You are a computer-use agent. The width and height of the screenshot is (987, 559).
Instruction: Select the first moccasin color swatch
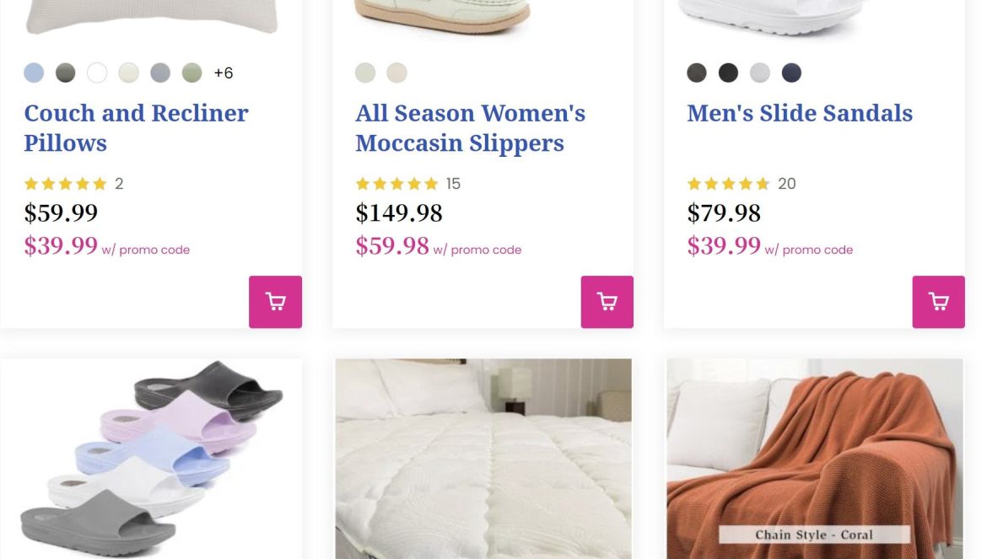[365, 73]
